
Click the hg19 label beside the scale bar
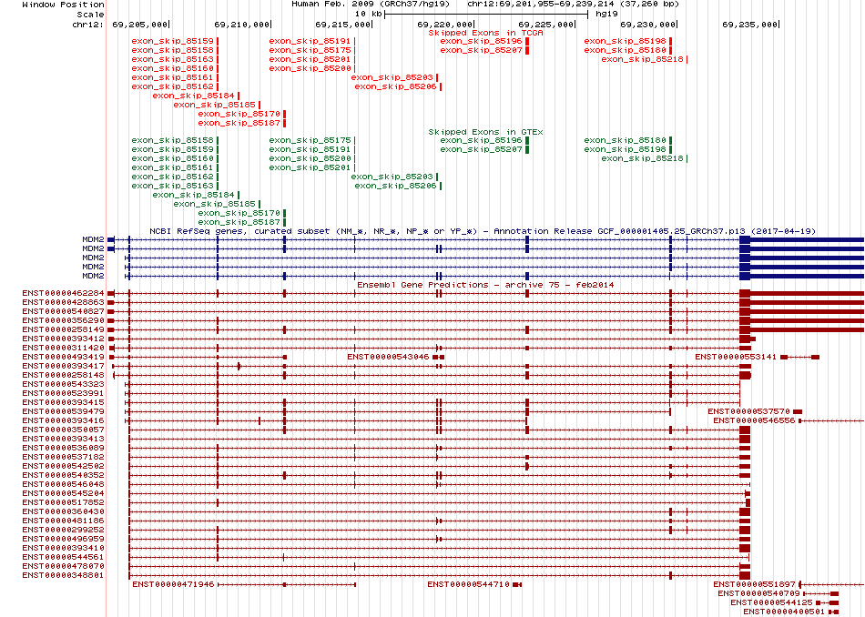click(606, 14)
